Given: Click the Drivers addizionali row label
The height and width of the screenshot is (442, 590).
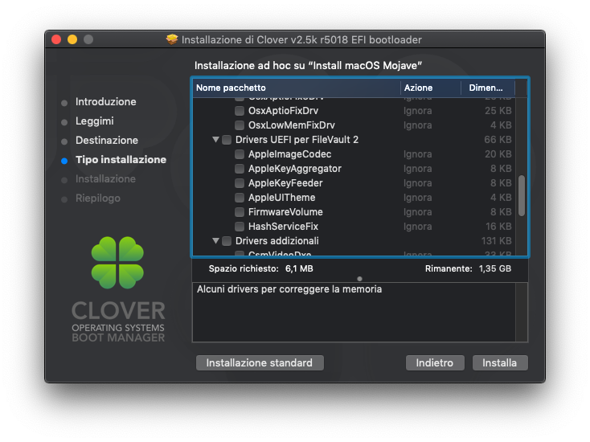Looking at the screenshot, I should [x=277, y=241].
